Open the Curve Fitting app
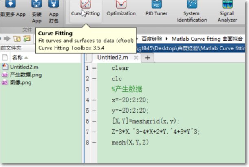 85,9
